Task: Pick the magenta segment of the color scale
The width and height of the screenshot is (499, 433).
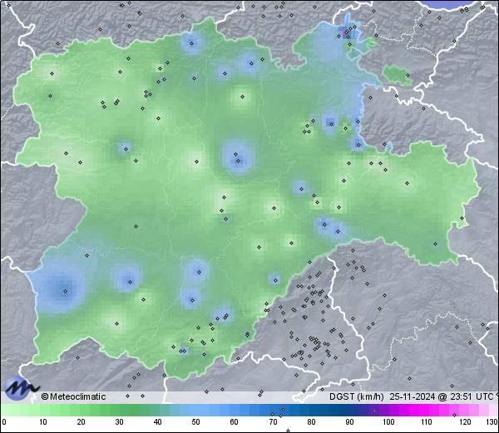Action: (x=420, y=411)
